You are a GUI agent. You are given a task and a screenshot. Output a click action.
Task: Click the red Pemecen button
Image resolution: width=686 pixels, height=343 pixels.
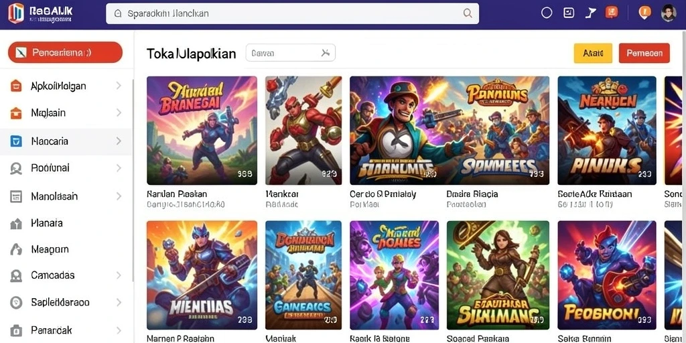[x=644, y=54]
